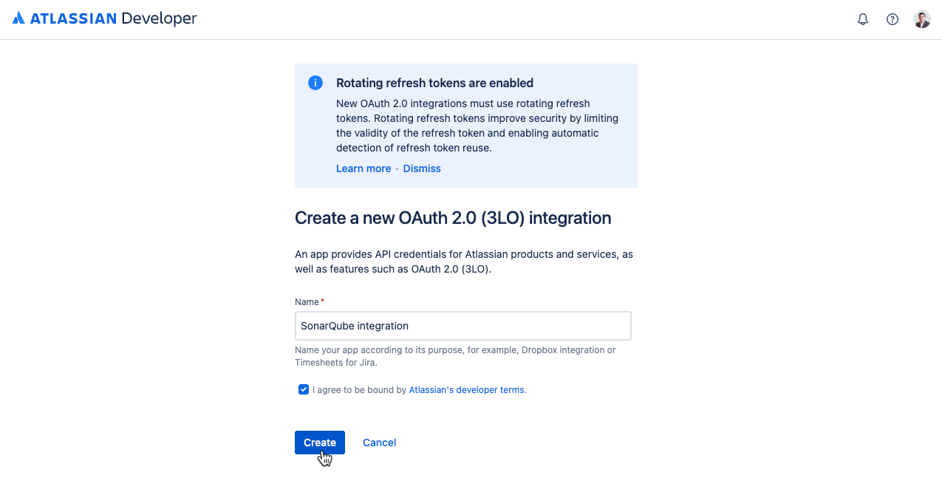Image resolution: width=942 pixels, height=495 pixels.
Task: Dismiss the rotating refresh tokens banner
Action: tap(421, 168)
